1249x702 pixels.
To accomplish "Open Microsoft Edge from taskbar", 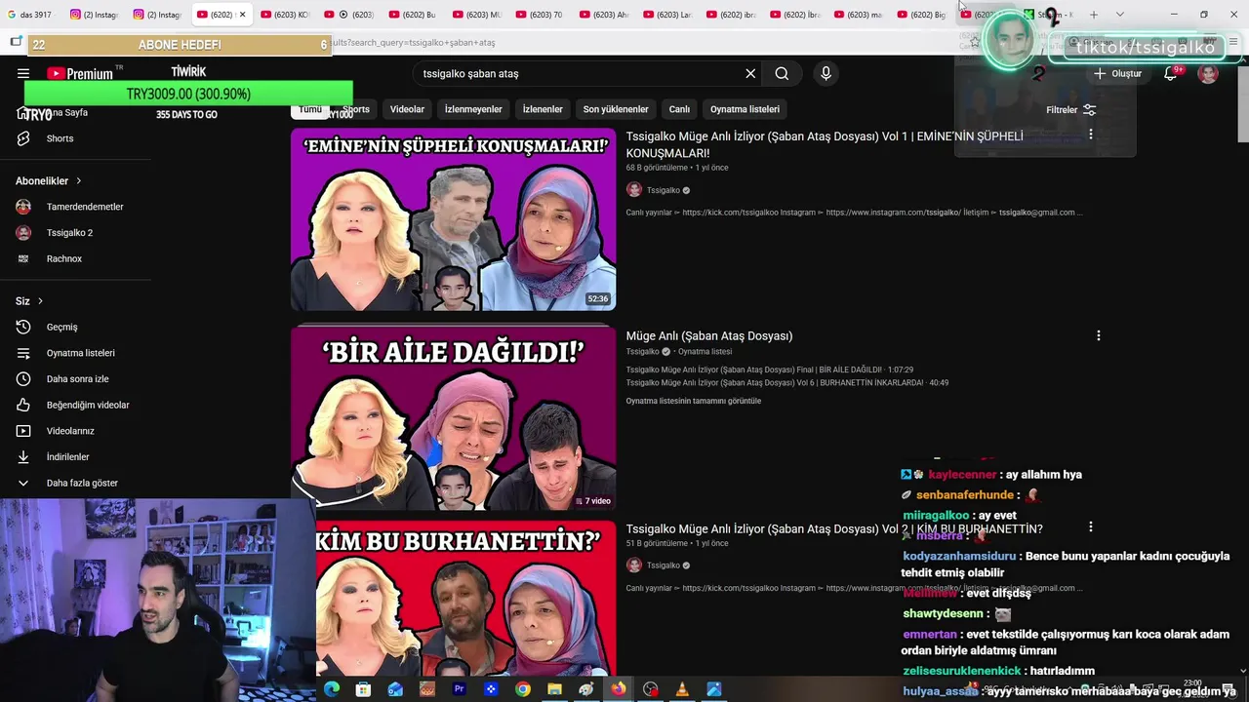I will 332,689.
